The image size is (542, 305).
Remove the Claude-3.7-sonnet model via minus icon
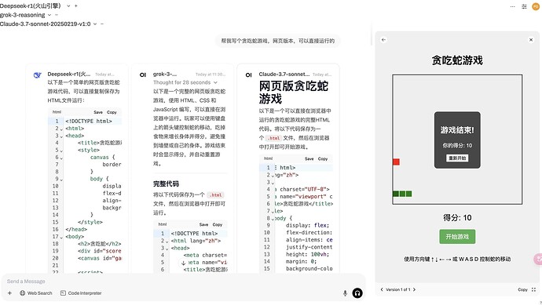pos(102,24)
